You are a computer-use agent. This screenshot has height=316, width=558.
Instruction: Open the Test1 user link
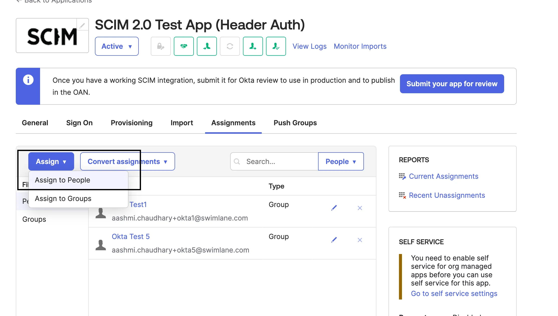(138, 204)
